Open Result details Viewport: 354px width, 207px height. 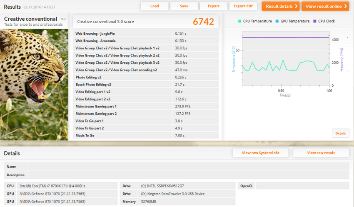point(281,6)
